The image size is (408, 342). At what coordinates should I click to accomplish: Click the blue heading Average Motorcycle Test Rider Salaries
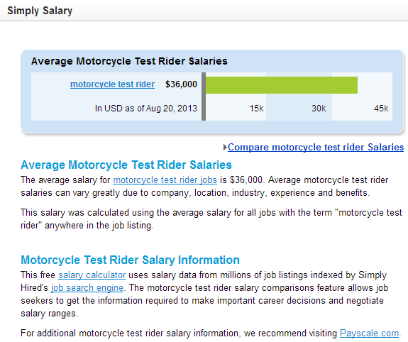pyautogui.click(x=126, y=165)
